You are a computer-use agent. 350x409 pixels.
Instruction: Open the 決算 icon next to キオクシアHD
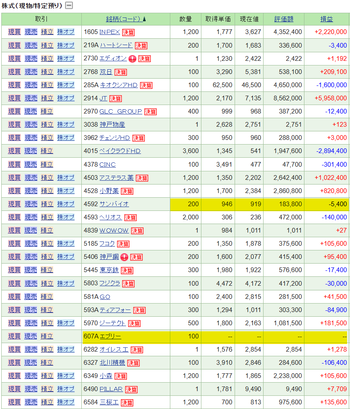[146, 85]
